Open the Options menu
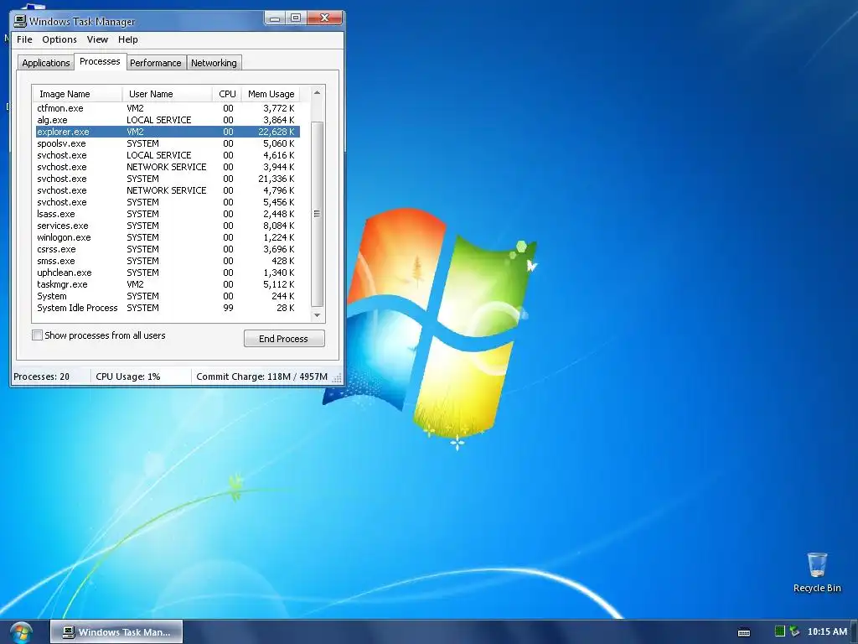This screenshot has width=858, height=644. tap(59, 39)
